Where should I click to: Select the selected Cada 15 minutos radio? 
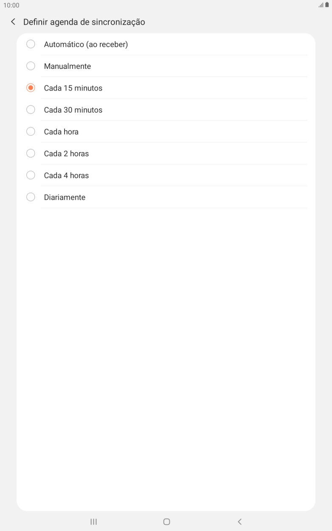31,88
